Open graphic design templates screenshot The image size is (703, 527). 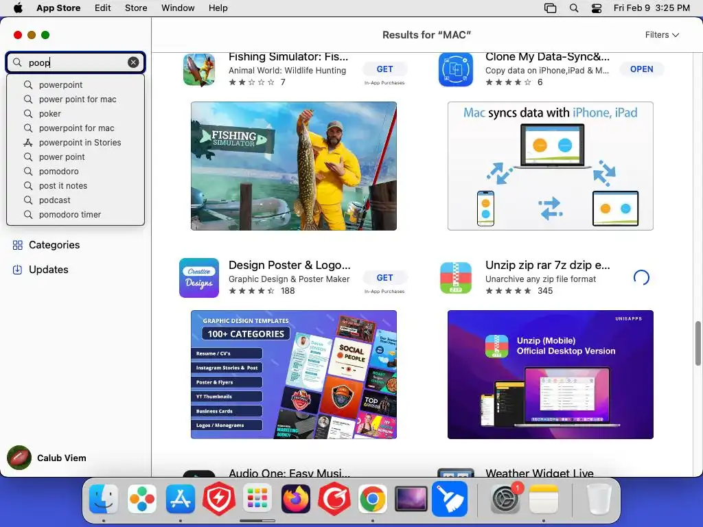coord(294,375)
